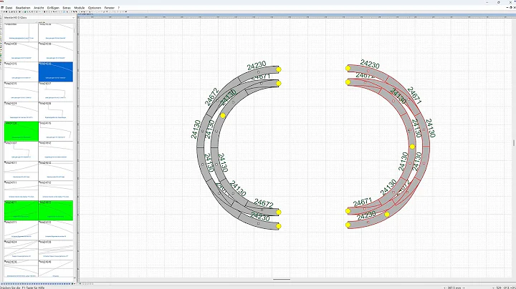Open the Module menu
This screenshot has width=516, height=289.
click(80, 8)
